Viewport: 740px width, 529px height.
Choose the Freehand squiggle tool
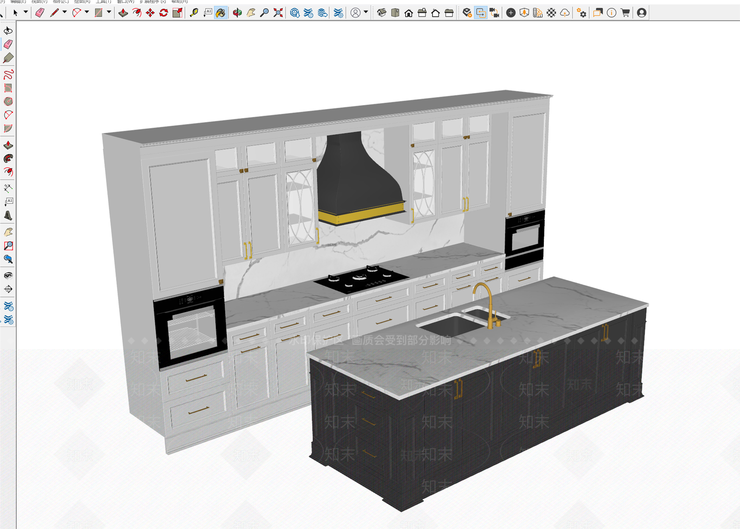pos(8,74)
